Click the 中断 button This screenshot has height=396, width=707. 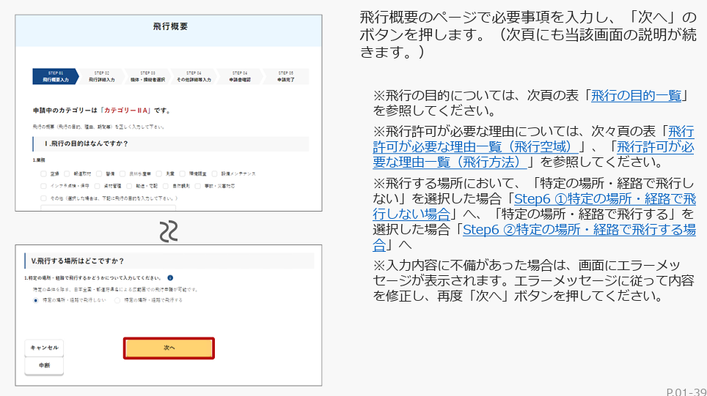point(44,365)
